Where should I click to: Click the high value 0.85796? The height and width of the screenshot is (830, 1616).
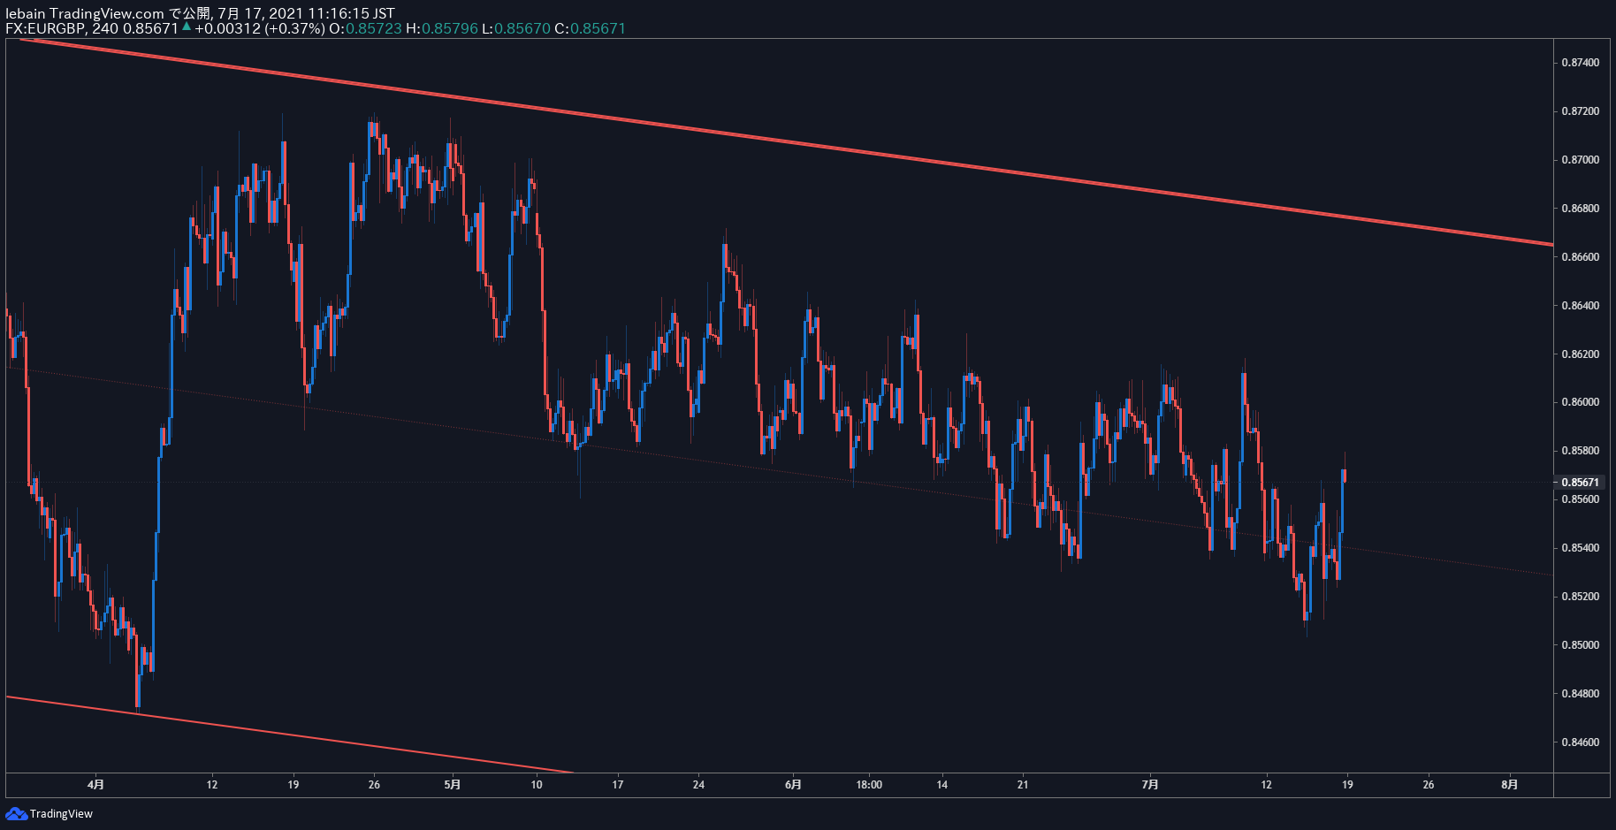click(450, 28)
